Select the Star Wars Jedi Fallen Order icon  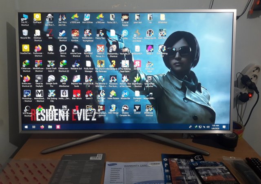point(62,18)
